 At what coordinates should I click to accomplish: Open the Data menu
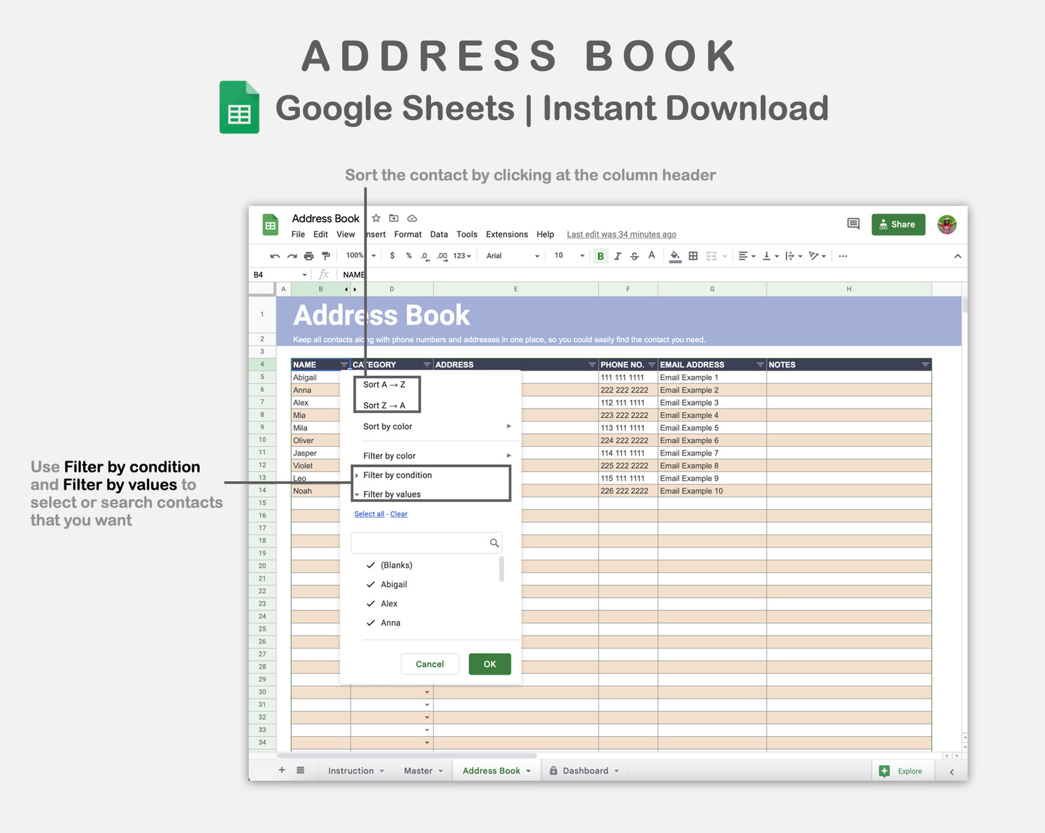439,234
